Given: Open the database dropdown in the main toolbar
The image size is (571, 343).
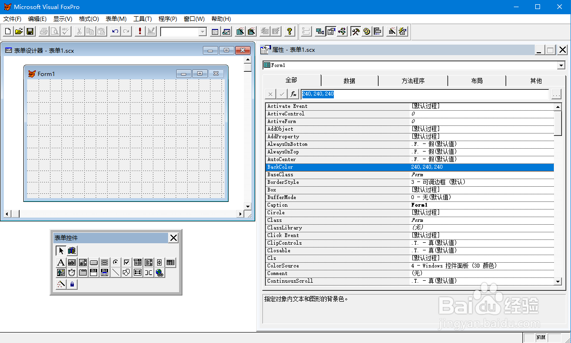Looking at the screenshot, I should pos(202,32).
